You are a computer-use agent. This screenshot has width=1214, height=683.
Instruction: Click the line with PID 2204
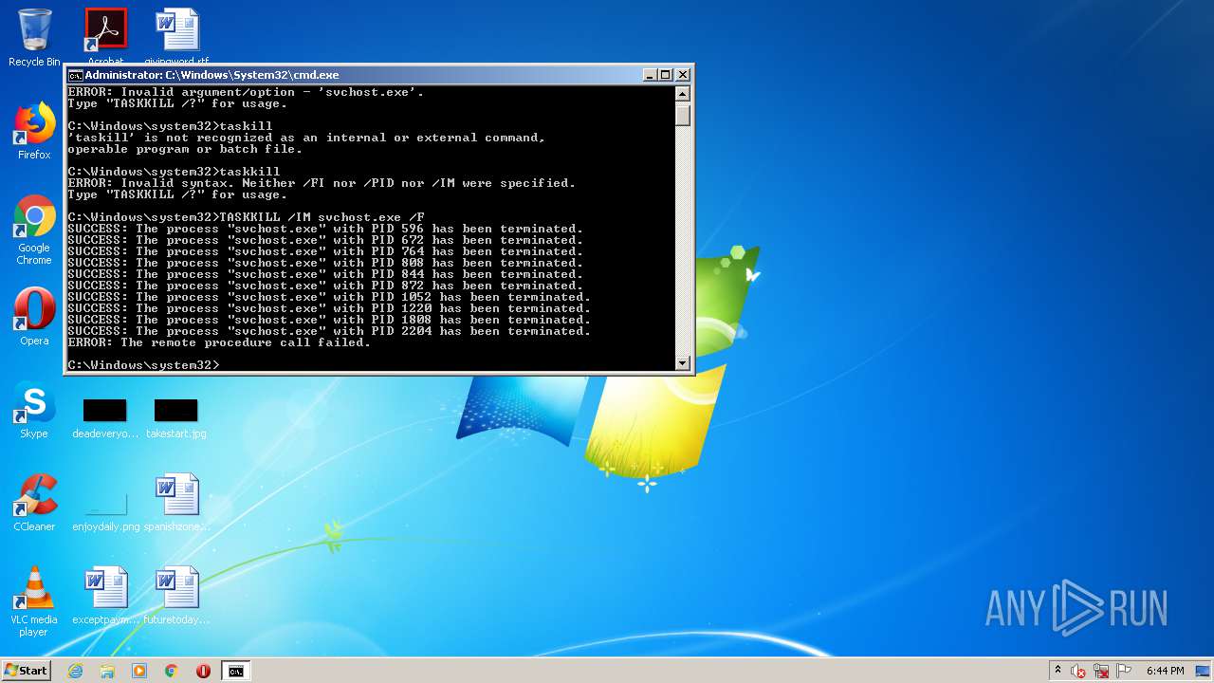pyautogui.click(x=329, y=331)
